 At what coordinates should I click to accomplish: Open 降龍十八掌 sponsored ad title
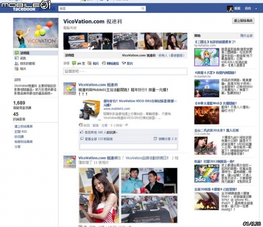215,73
